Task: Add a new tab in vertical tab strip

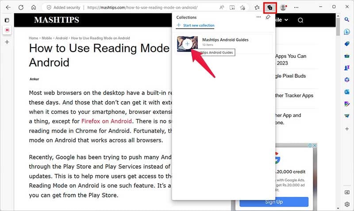Action: (x=7, y=42)
